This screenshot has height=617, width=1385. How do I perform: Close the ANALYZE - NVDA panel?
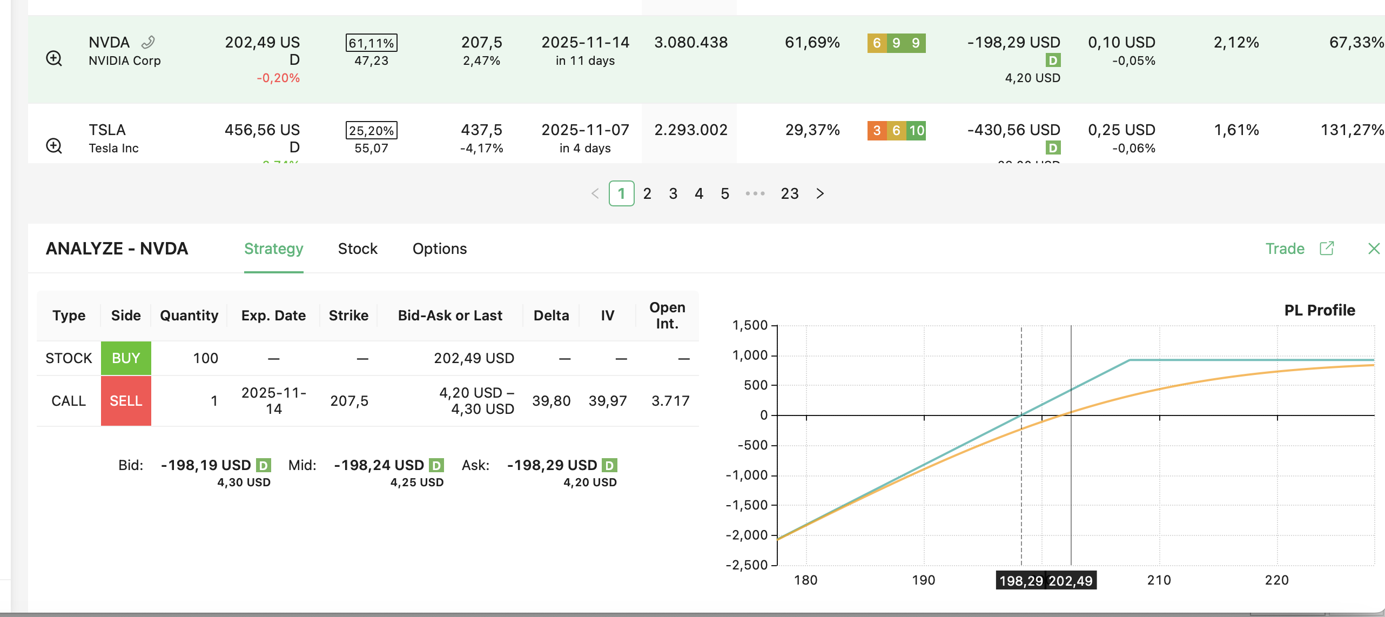tap(1374, 249)
